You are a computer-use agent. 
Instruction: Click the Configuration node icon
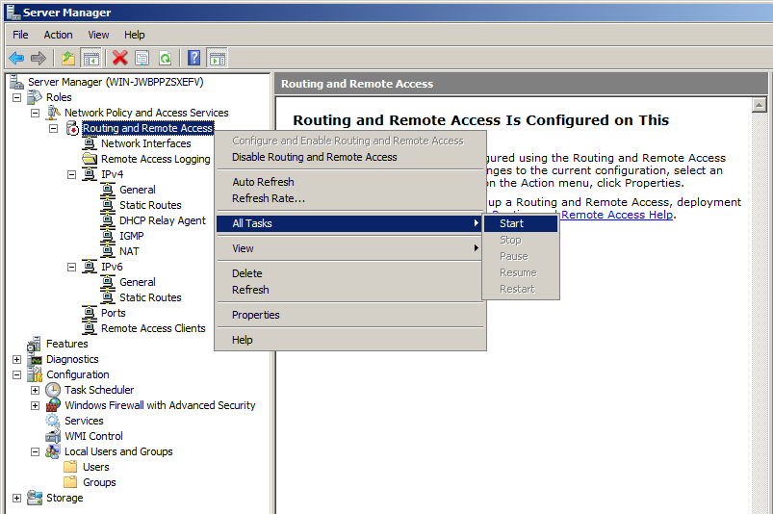click(x=35, y=374)
